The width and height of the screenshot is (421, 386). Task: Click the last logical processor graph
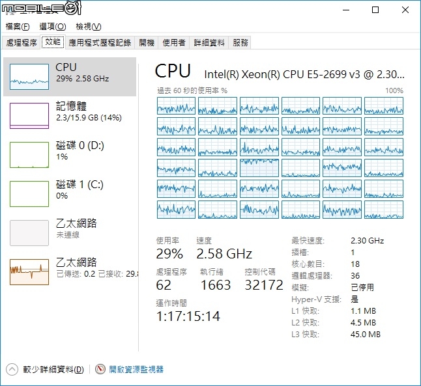click(384, 210)
